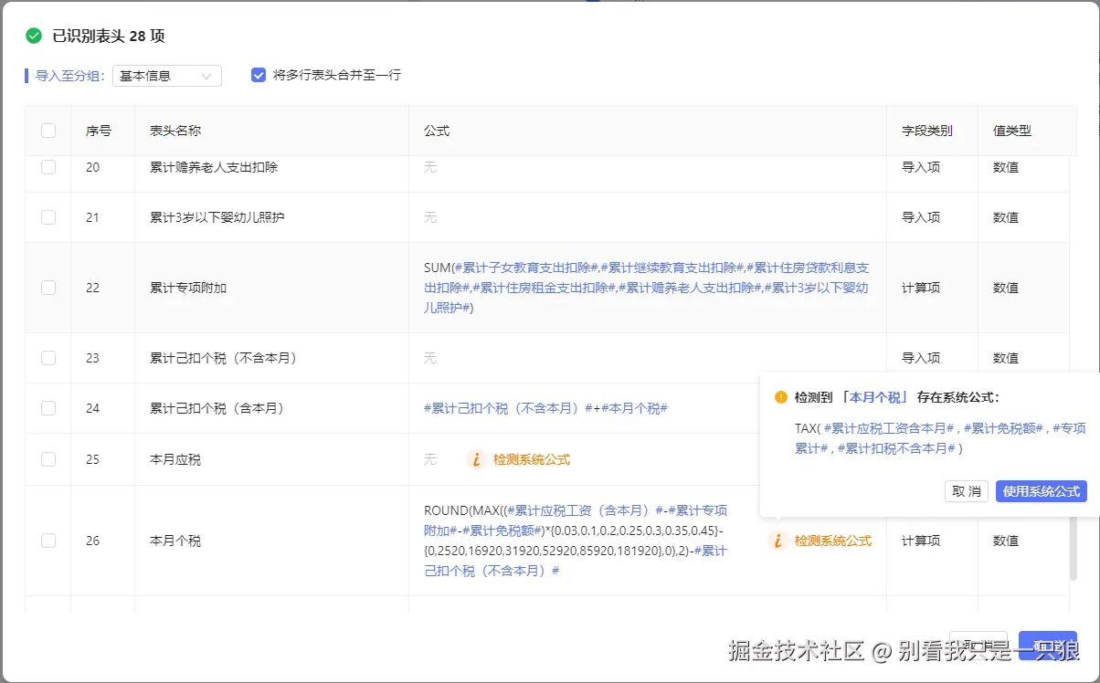Check the checkbox for 本月个税 row
The image size is (1100, 683).
(x=48, y=541)
